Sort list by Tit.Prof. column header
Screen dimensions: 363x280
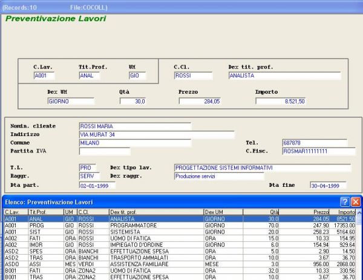[46, 212]
